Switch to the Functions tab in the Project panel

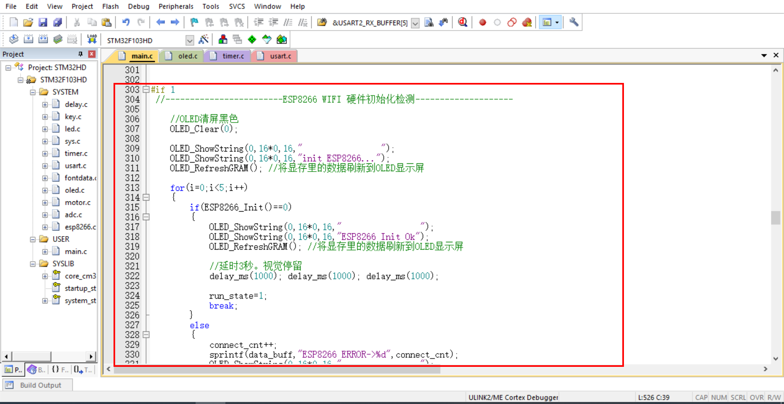(60, 370)
